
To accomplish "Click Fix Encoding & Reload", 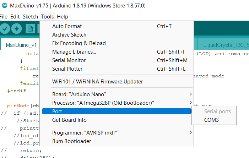I will [x=79, y=43].
